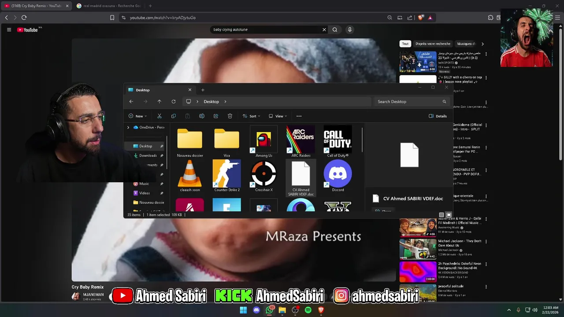Start YouTube voice search with microphone

pyautogui.click(x=350, y=29)
